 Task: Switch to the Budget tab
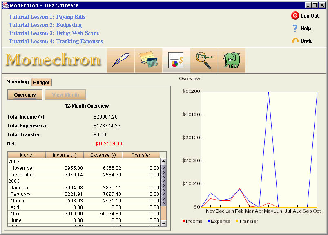point(41,82)
